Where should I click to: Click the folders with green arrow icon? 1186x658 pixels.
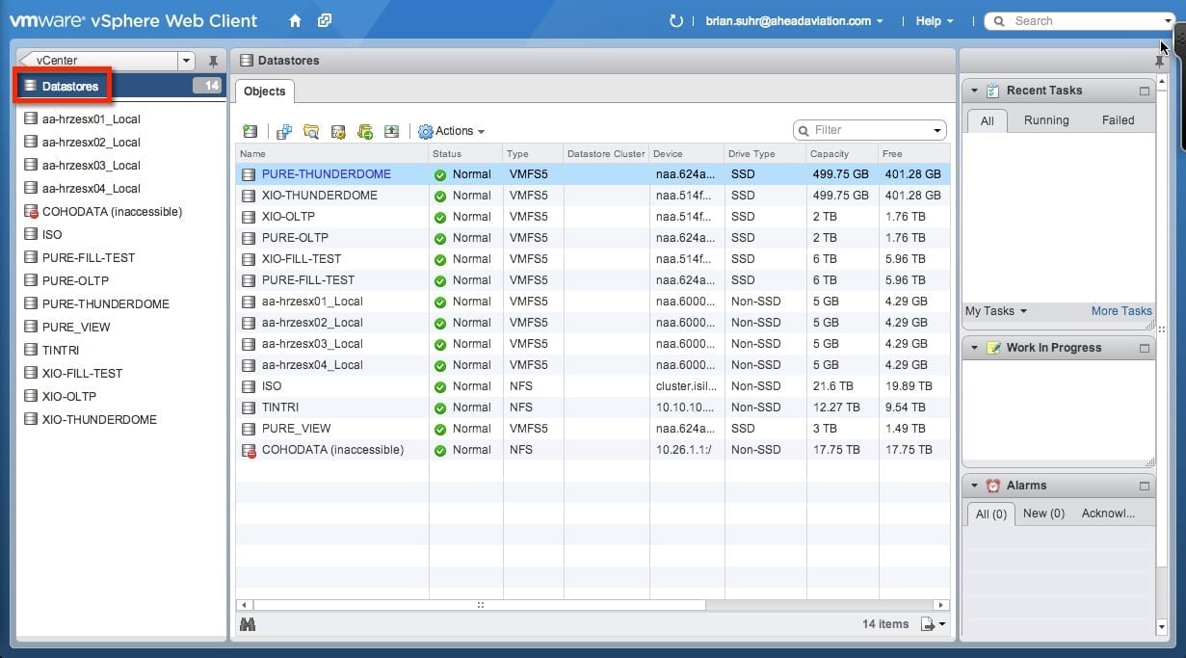coord(365,131)
